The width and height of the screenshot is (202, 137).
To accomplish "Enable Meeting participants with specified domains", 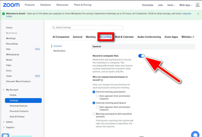I will 94,114.
